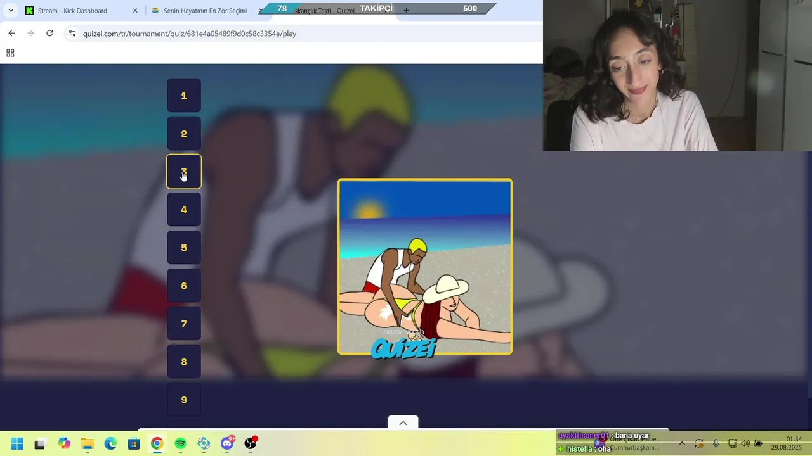Screen dimensions: 812x456
Task: Open Microsoft Edge from the taskbar
Action: (x=110, y=443)
